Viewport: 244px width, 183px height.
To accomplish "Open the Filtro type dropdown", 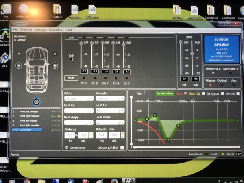I will tap(79, 98).
